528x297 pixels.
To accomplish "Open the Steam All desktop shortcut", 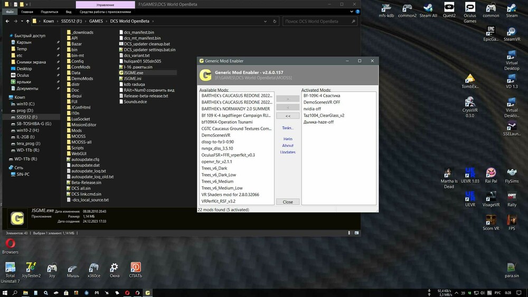I will point(428,10).
